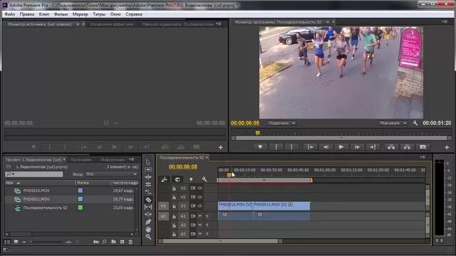Select the Zoom magnifier tool
The image size is (456, 256).
pos(148,237)
